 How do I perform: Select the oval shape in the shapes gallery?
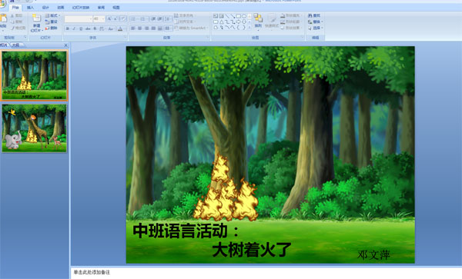click(244, 16)
